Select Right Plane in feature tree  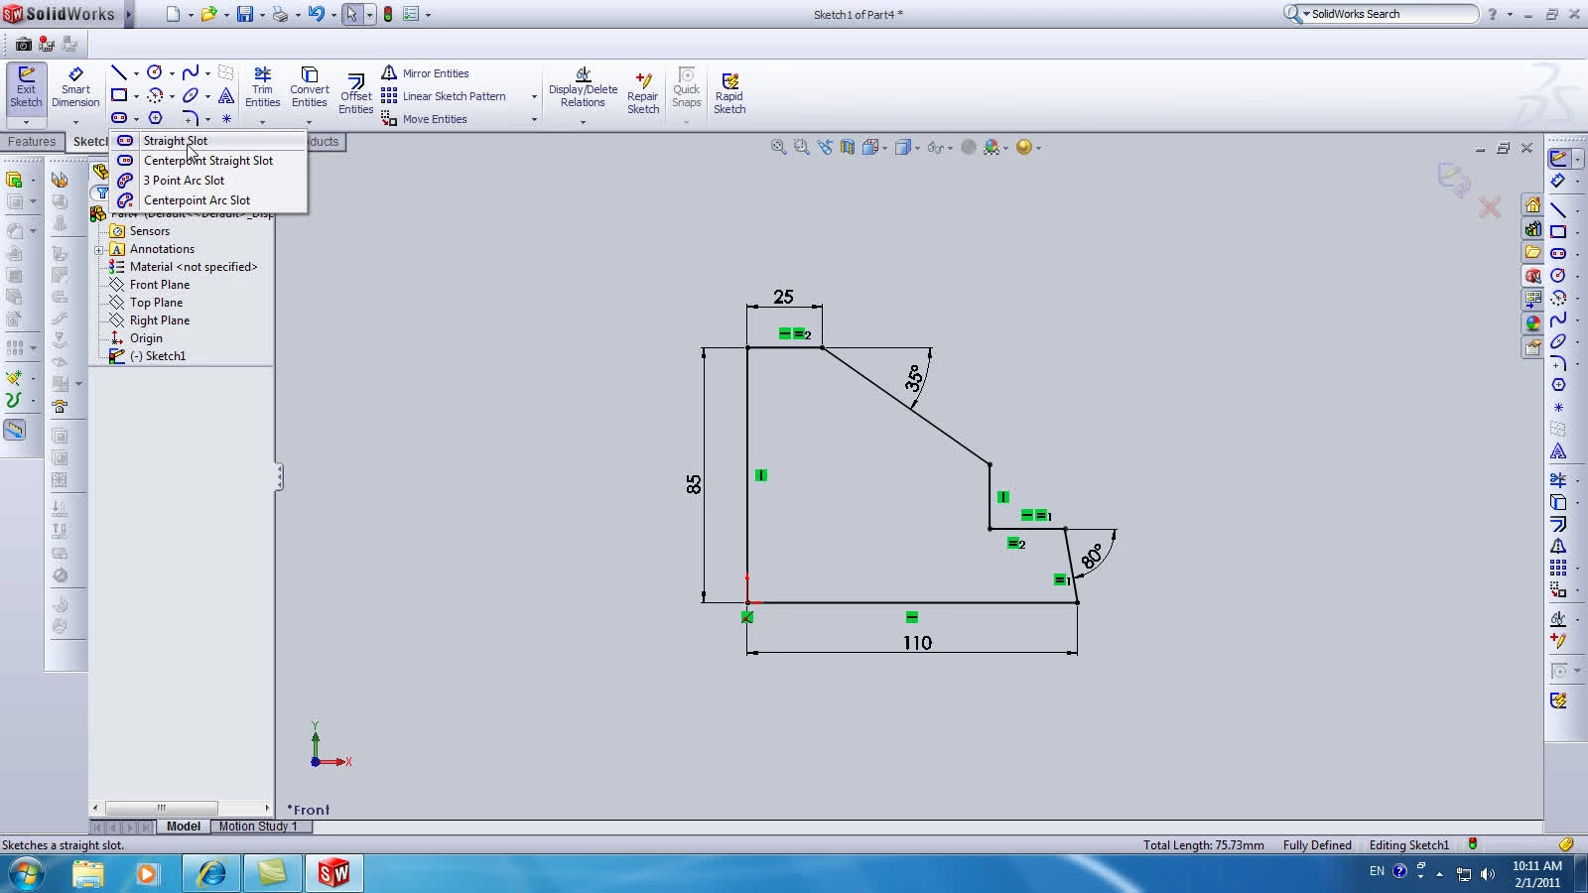pos(159,320)
